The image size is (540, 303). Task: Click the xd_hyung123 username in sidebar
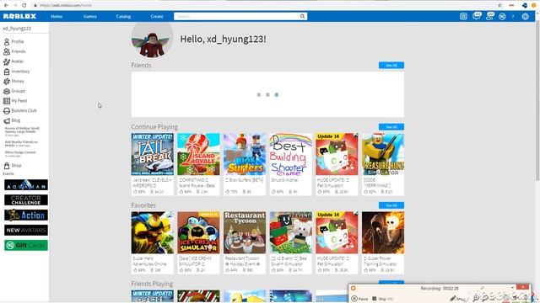(x=17, y=29)
